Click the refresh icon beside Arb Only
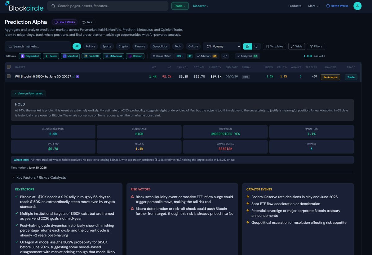This screenshot has height=255, width=372. click(x=225, y=56)
